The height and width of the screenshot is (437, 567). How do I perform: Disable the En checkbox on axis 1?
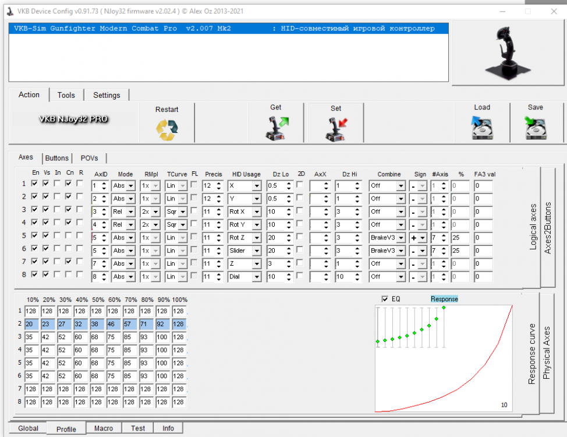(x=34, y=183)
